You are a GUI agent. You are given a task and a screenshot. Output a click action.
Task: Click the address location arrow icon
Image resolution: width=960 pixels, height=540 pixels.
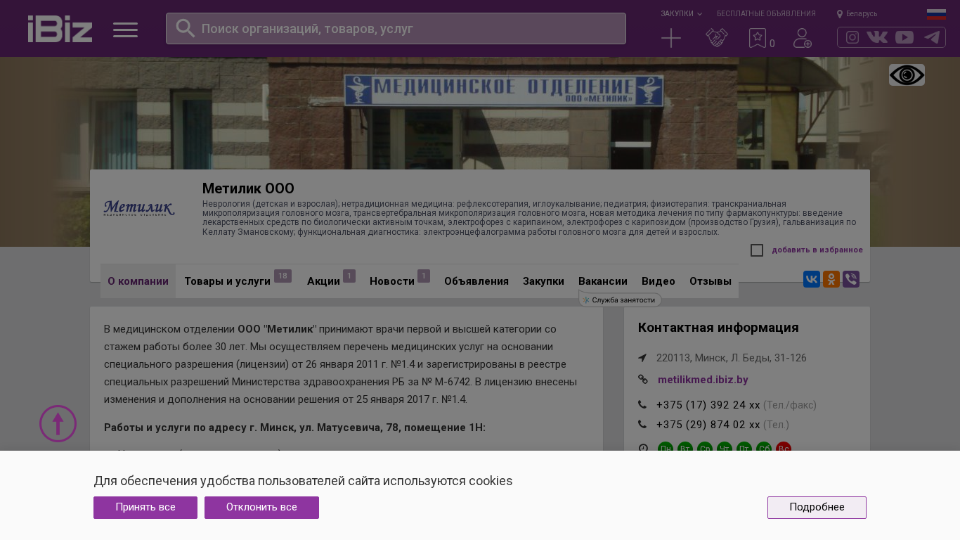click(642, 358)
